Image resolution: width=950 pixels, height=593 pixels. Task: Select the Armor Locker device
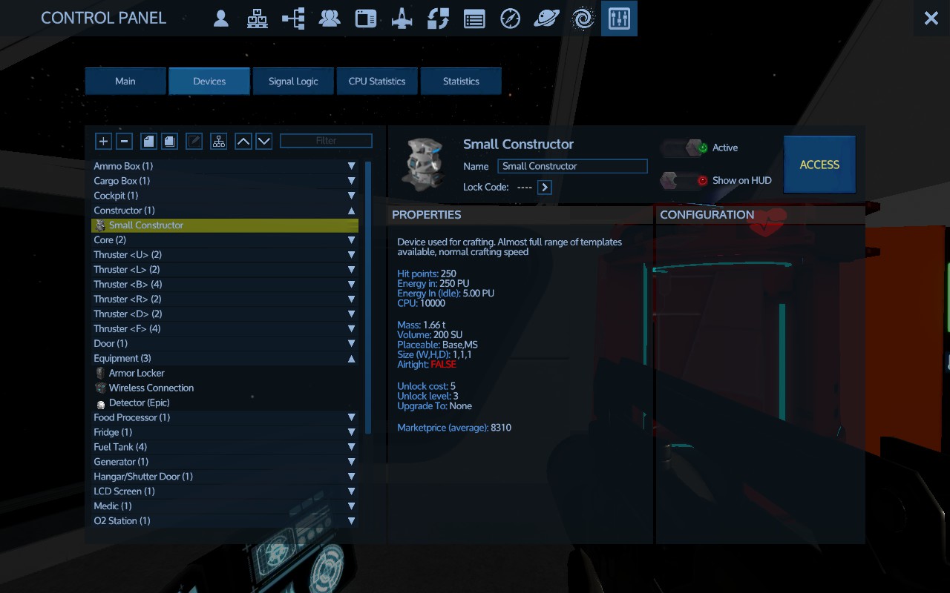click(x=225, y=373)
